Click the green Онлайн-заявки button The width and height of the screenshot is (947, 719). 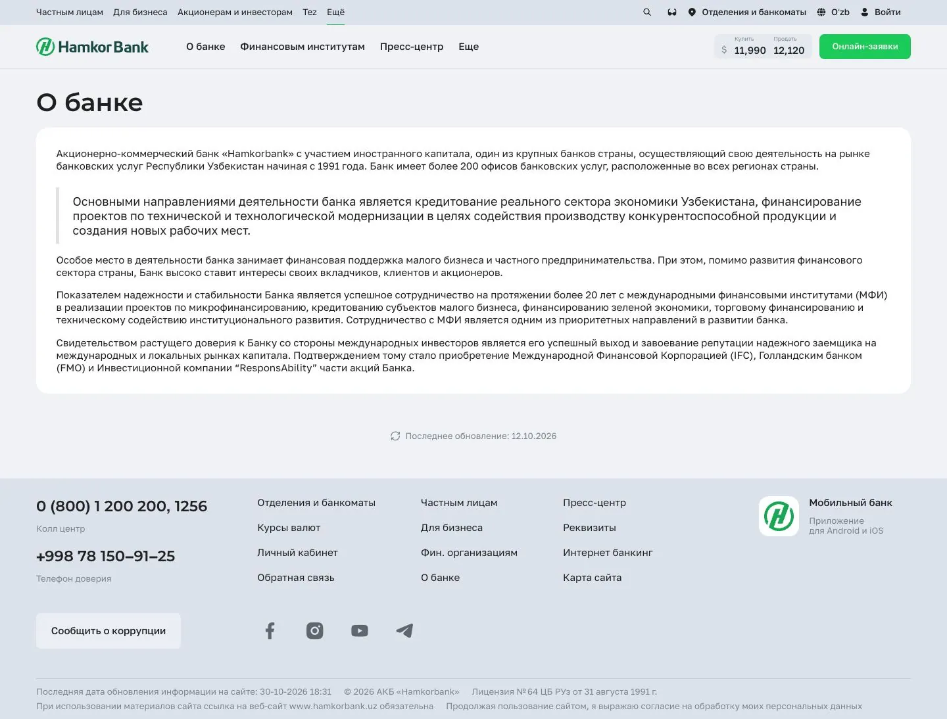tap(865, 47)
